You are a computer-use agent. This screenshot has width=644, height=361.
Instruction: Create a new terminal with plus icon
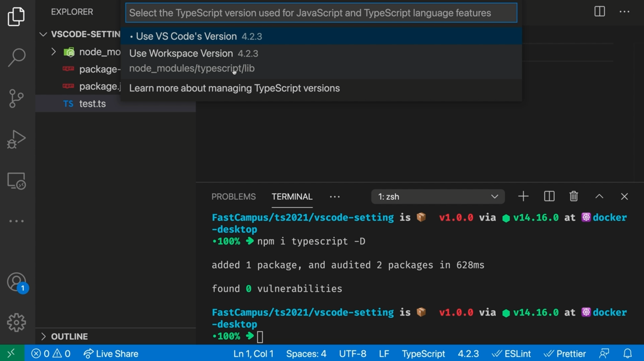523,196
